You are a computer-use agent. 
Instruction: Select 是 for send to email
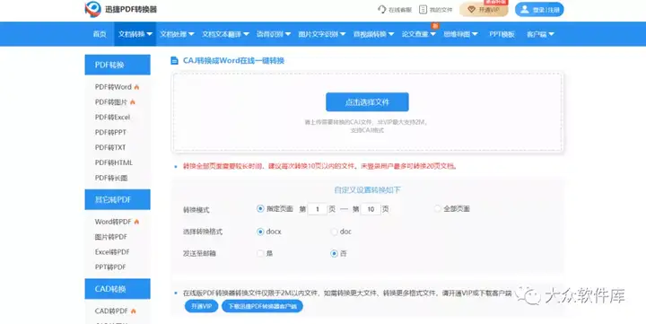[x=260, y=253]
